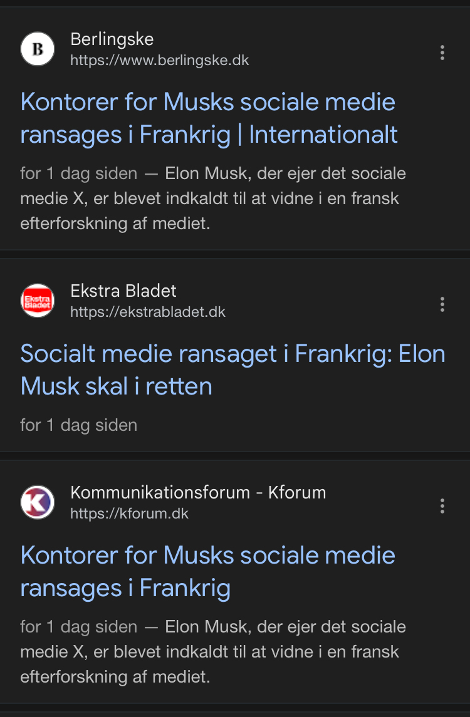The image size is (470, 717).
Task: Open three-dot menu for Ekstra Bladet result
Action: pyautogui.click(x=442, y=304)
